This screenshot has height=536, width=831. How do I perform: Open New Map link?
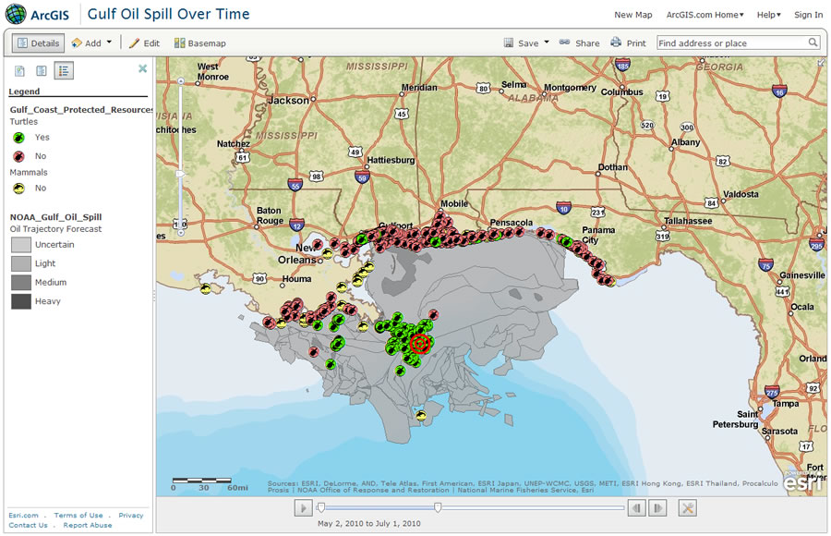click(632, 15)
